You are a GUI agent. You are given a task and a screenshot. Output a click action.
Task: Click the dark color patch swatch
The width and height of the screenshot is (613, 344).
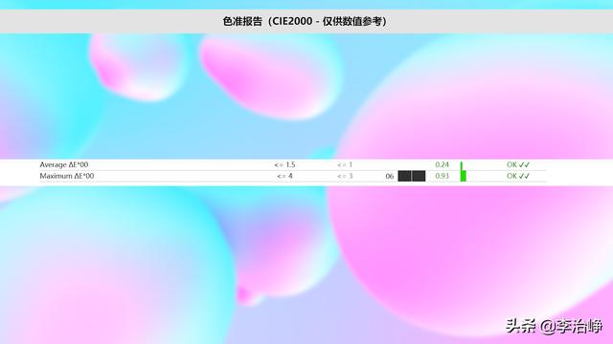click(412, 176)
